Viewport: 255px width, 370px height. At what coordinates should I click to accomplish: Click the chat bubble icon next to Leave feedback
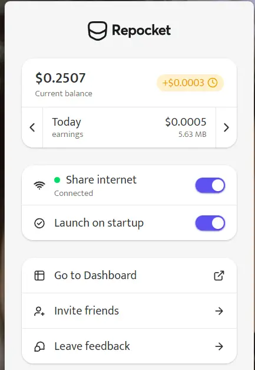pos(39,346)
